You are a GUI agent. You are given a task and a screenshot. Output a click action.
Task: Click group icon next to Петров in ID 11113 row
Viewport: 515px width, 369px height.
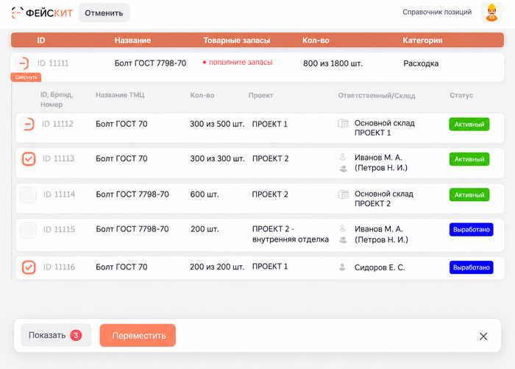(343, 169)
